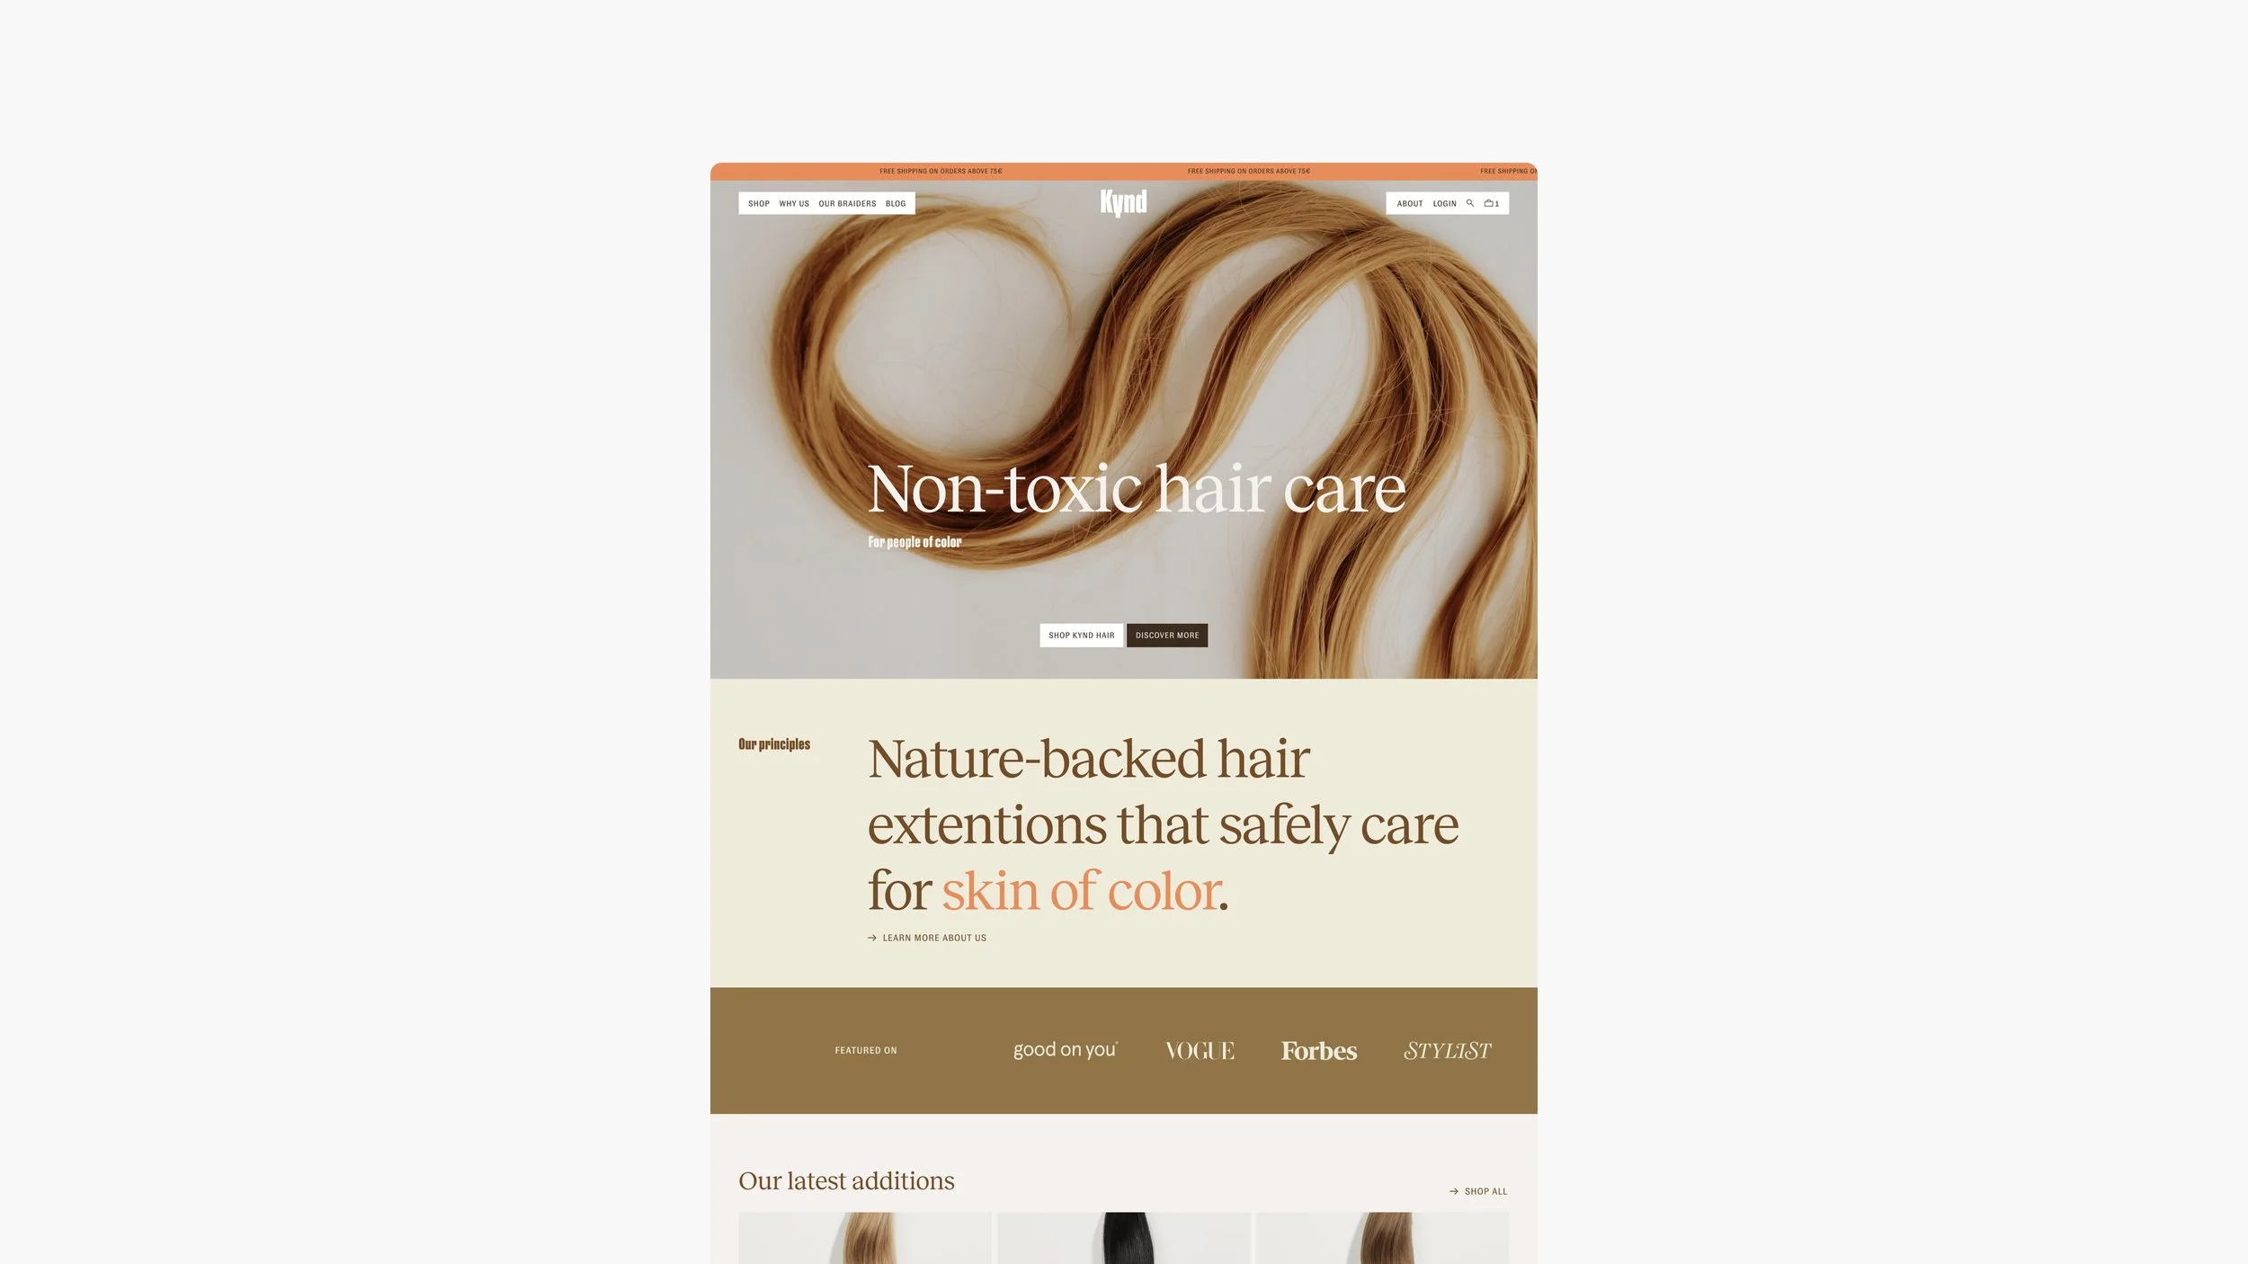Image resolution: width=2248 pixels, height=1264 pixels.
Task: Open the Vogue logo
Action: (1200, 1050)
